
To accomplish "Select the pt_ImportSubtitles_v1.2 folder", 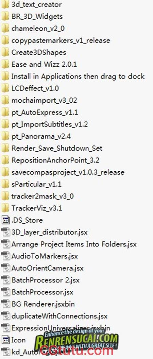I will click(50, 124).
